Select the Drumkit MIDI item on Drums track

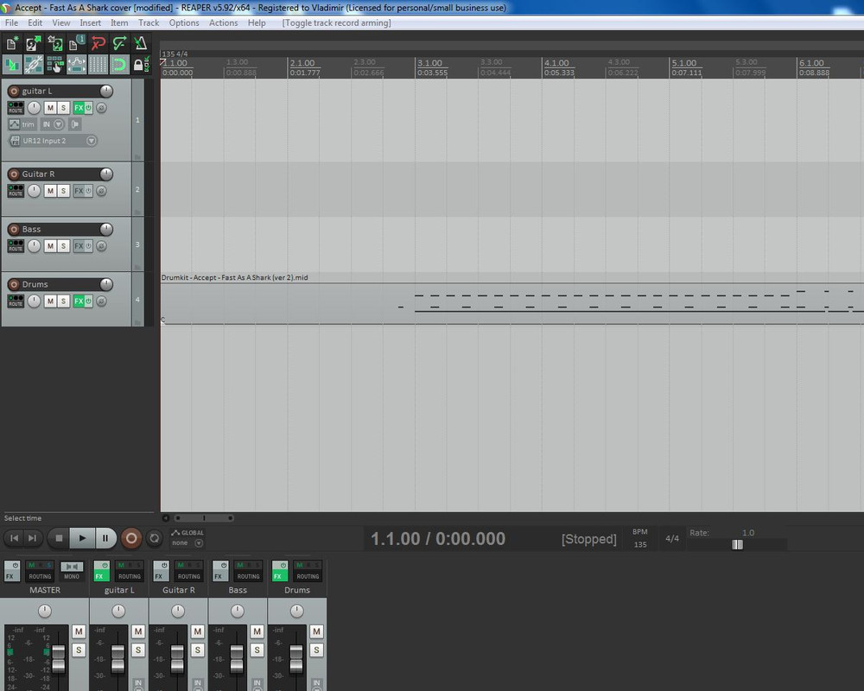(512, 298)
